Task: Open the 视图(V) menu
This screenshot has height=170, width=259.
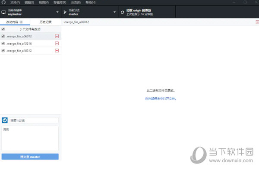Action: (x=44, y=3)
